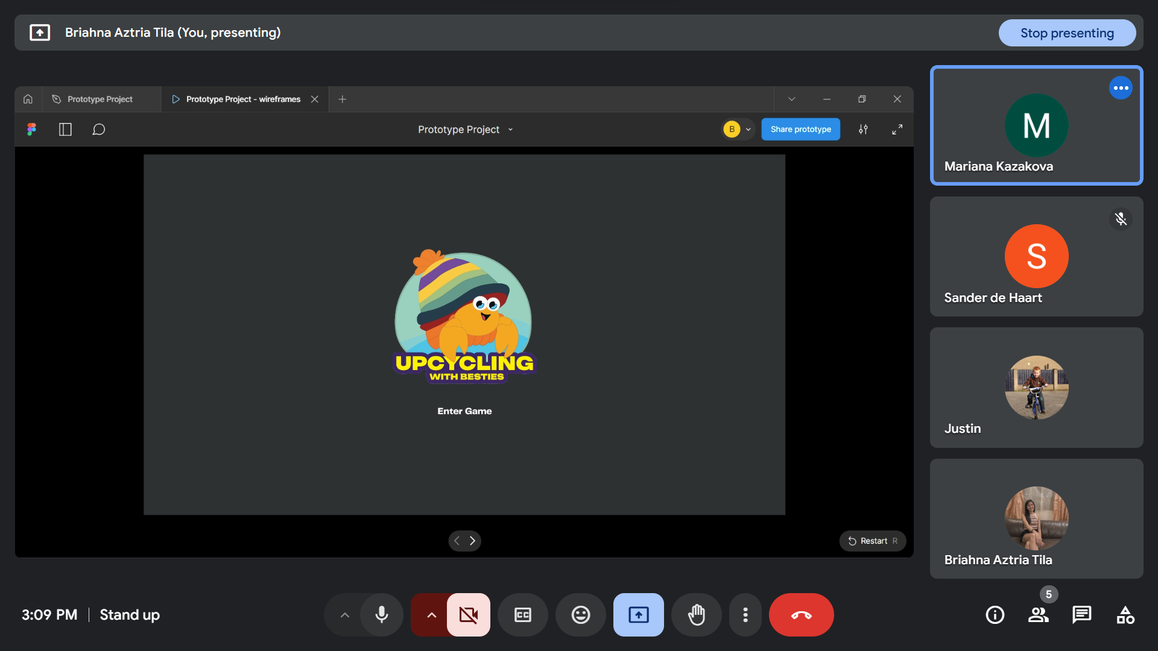This screenshot has height=651, width=1158.
Task: Mute the microphone
Action: (381, 615)
